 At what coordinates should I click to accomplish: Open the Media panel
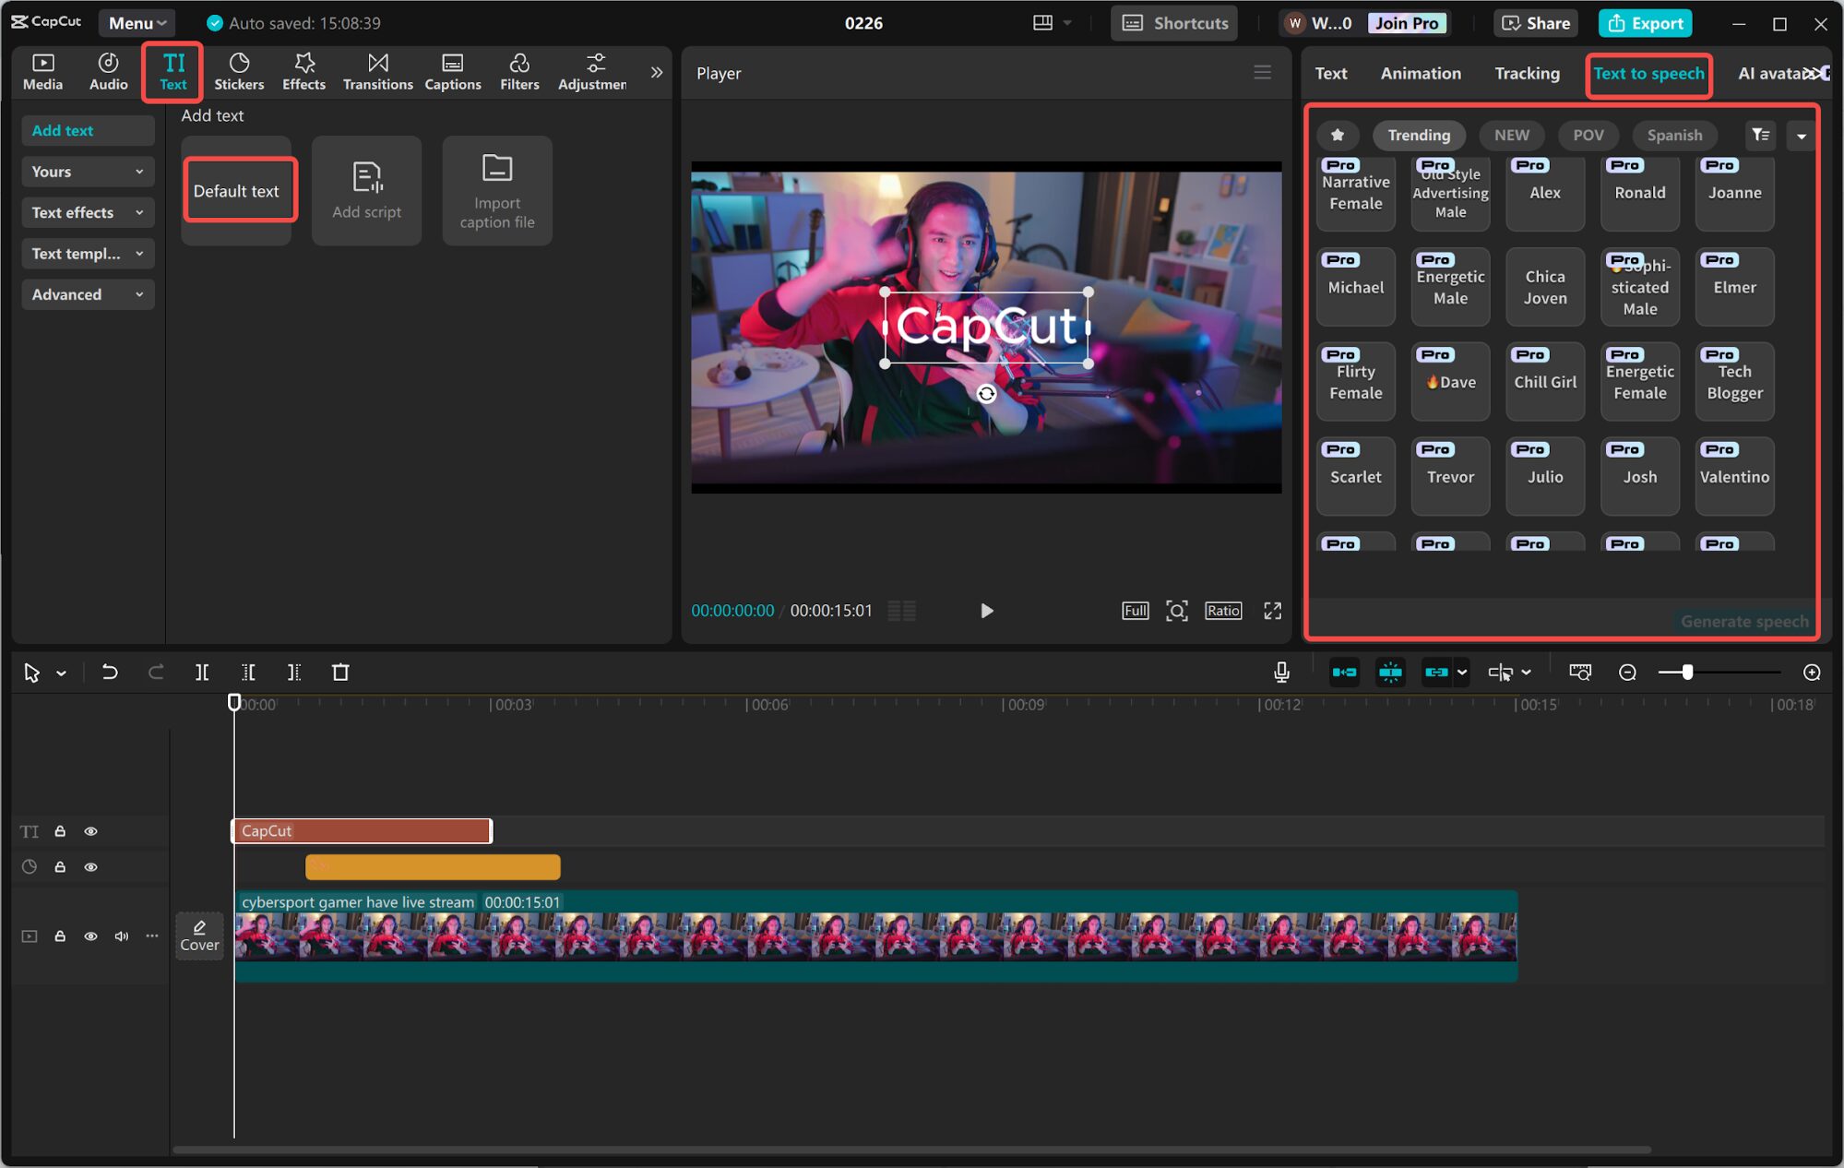[x=42, y=72]
